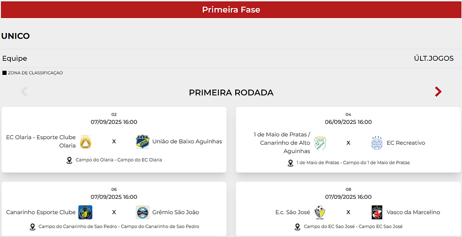The image size is (462, 237).
Task: Open the Vasco da Marcelino team name
Action: 413,212
